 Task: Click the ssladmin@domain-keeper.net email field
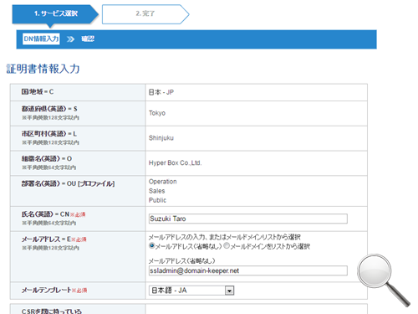click(x=248, y=270)
